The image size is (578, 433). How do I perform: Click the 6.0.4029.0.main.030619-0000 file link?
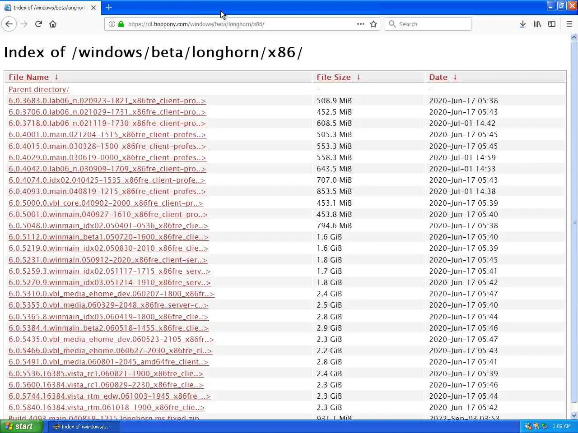pos(107,157)
